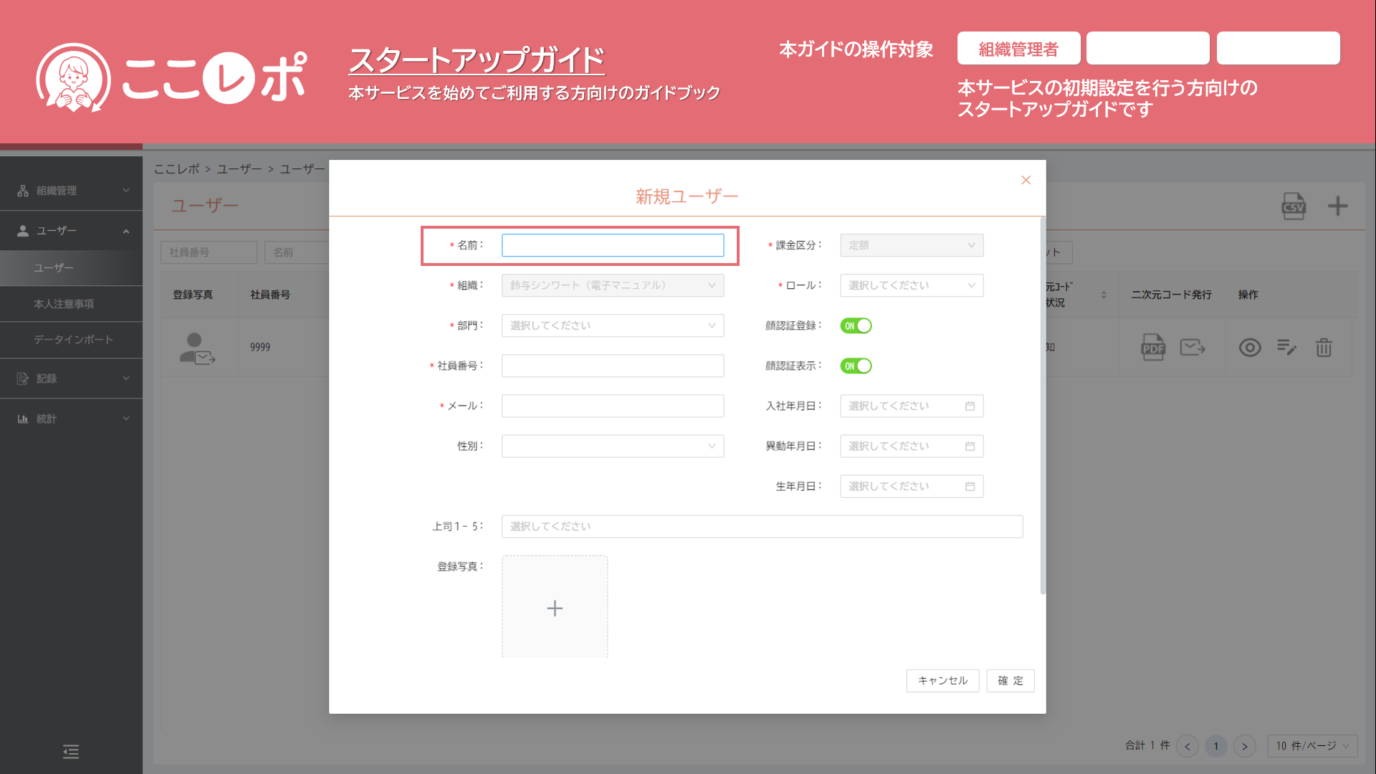Click the send mail envelope icon
The width and height of the screenshot is (1376, 774).
coord(1193,348)
